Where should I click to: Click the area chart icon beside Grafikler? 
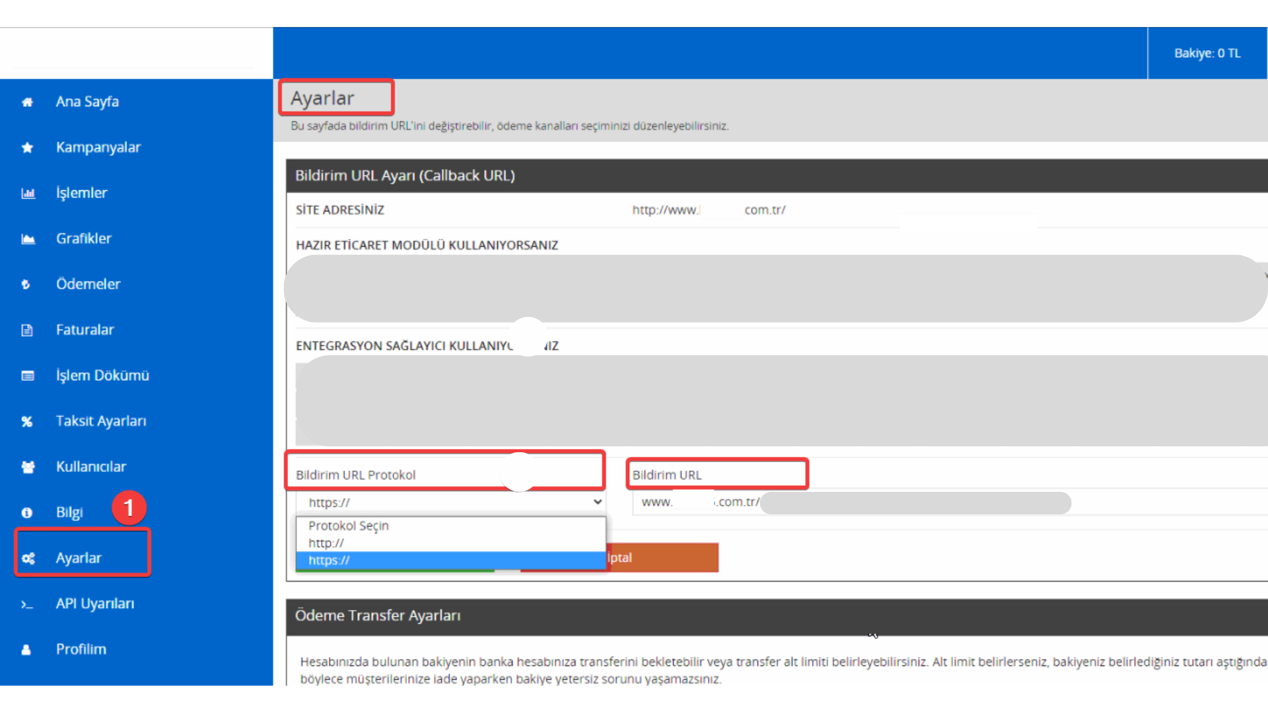click(x=28, y=239)
